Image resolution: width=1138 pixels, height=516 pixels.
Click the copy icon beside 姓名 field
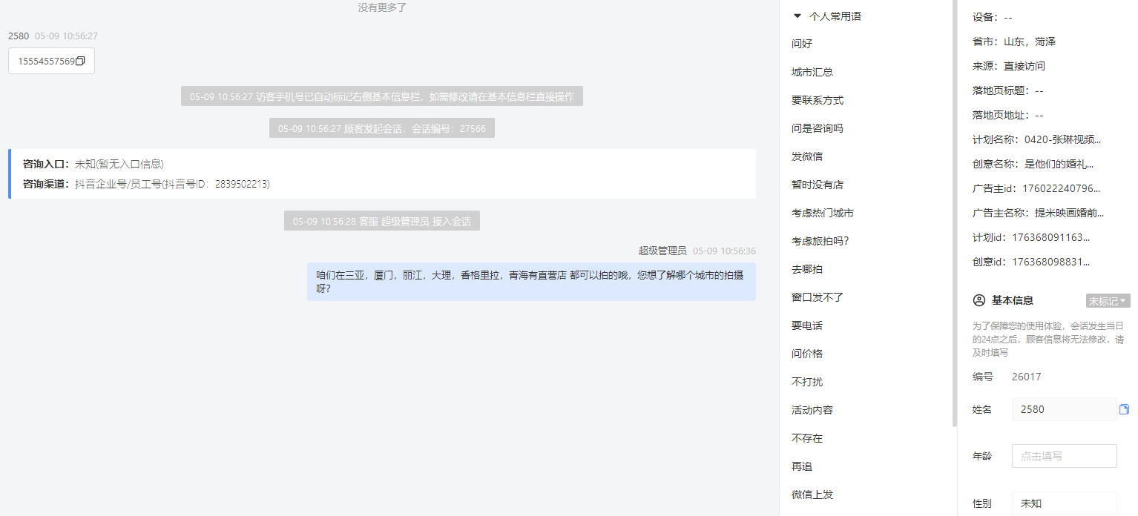tap(1124, 409)
